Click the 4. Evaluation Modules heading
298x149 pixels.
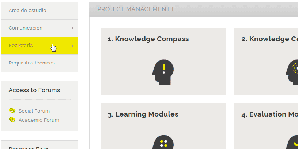pyautogui.click(x=269, y=114)
